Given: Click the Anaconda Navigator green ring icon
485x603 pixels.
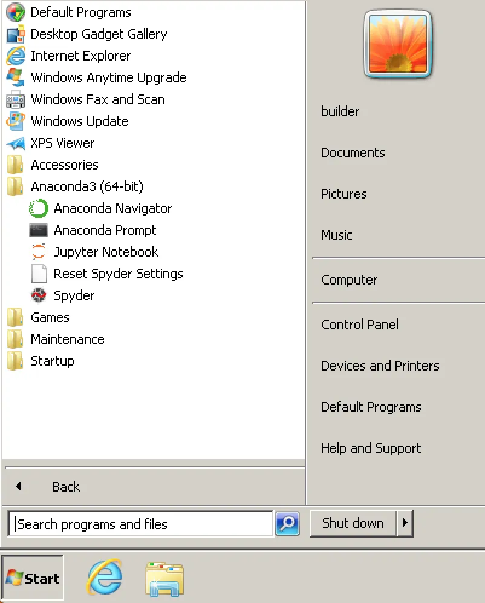Looking at the screenshot, I should [38, 208].
